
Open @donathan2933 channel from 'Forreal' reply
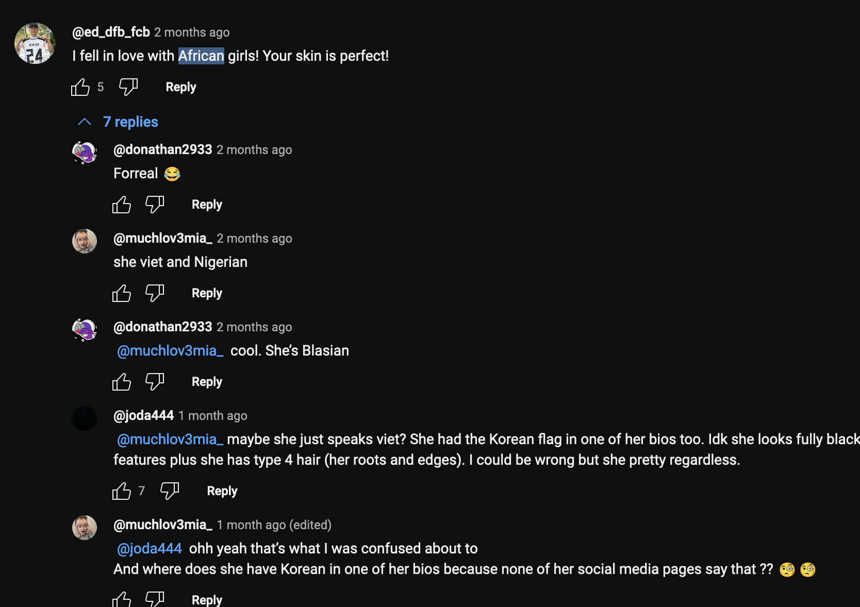pyautogui.click(x=163, y=150)
